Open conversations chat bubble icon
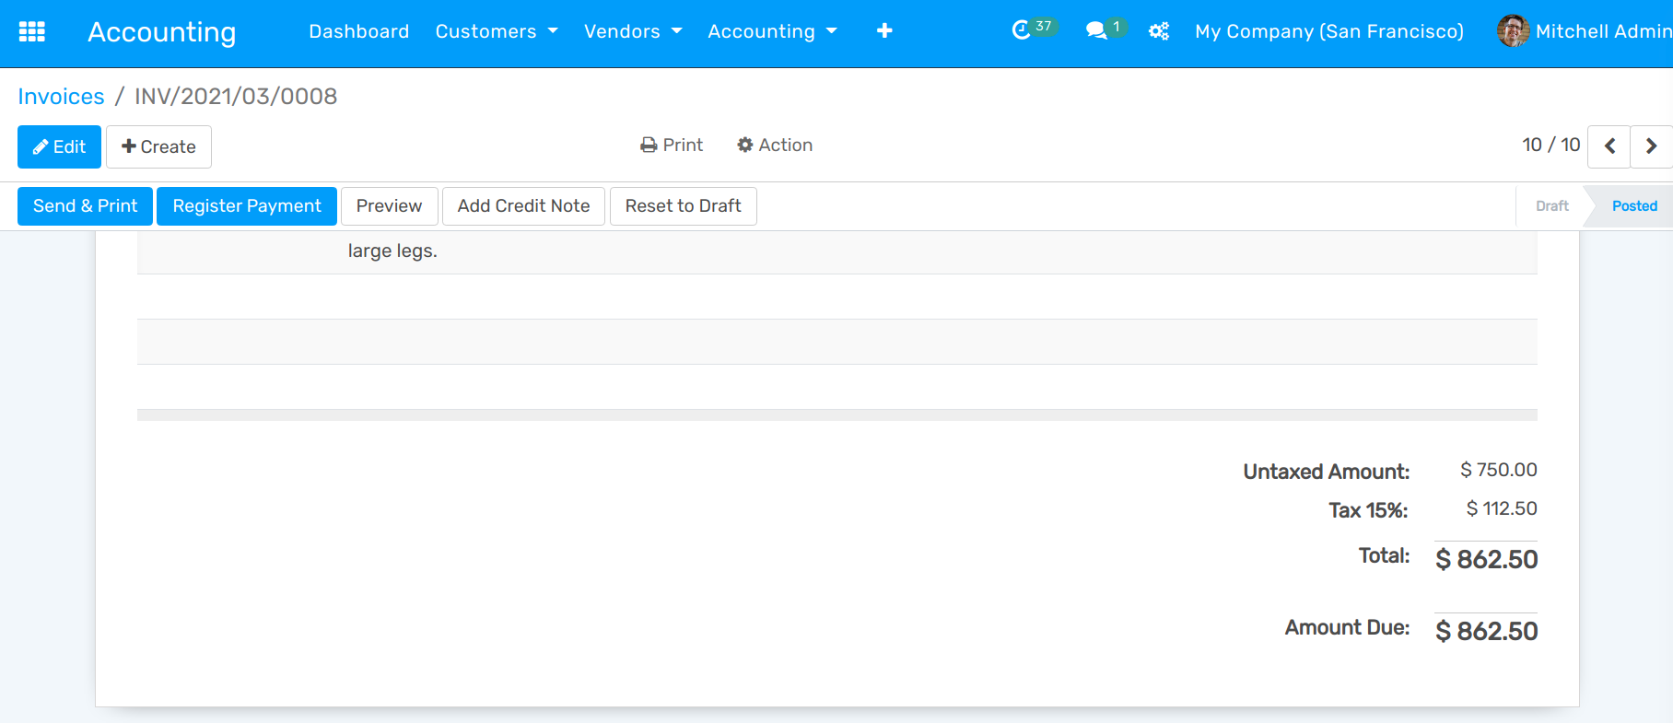This screenshot has height=723, width=1673. coord(1095,30)
